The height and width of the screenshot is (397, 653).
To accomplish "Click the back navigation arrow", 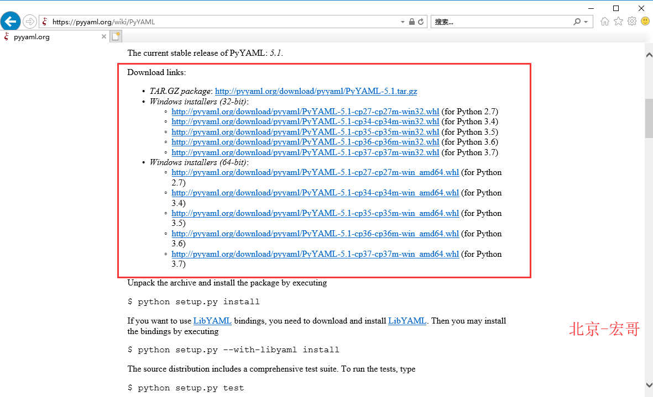I will pos(11,21).
